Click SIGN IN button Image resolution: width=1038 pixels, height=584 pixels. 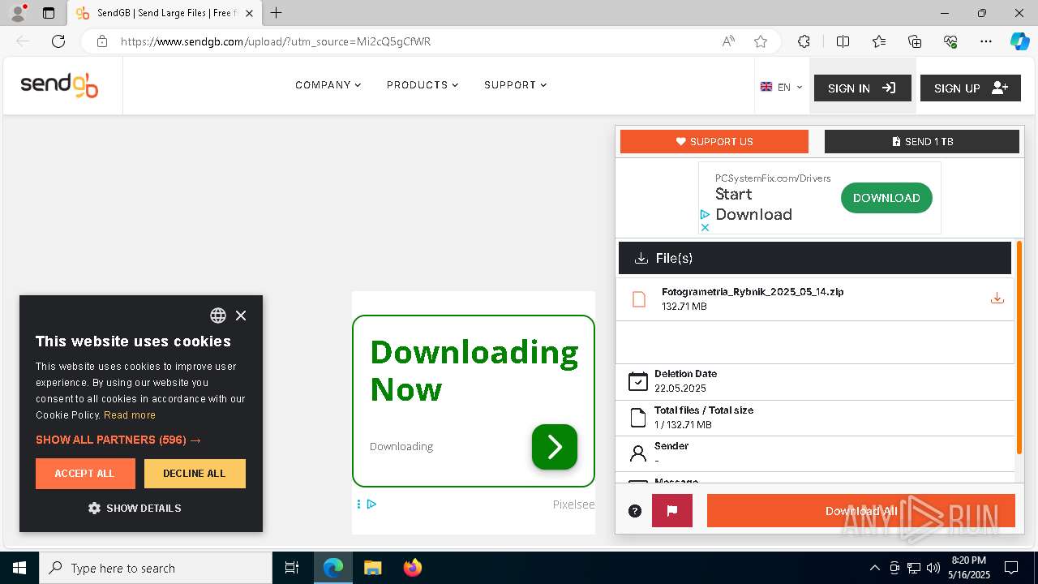pyautogui.click(x=862, y=88)
